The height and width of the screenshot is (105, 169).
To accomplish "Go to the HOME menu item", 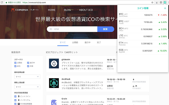I will coord(52,10).
